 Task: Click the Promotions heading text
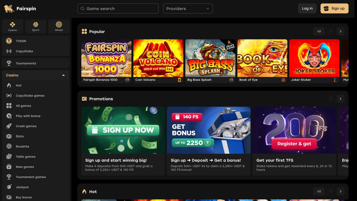coord(101,99)
